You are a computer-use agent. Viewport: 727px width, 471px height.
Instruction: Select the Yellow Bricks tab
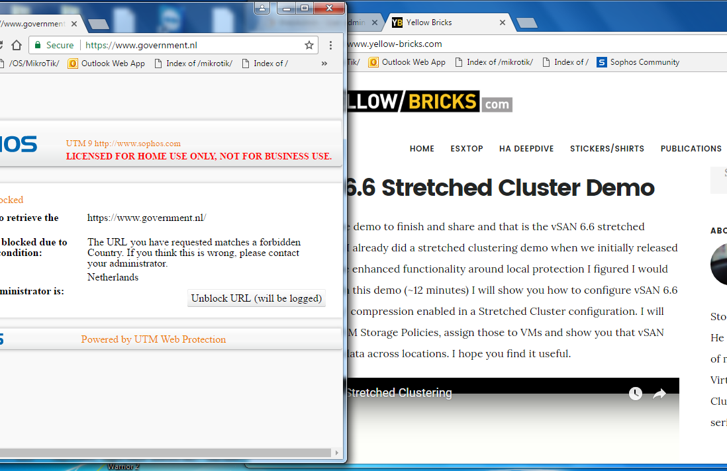(448, 22)
